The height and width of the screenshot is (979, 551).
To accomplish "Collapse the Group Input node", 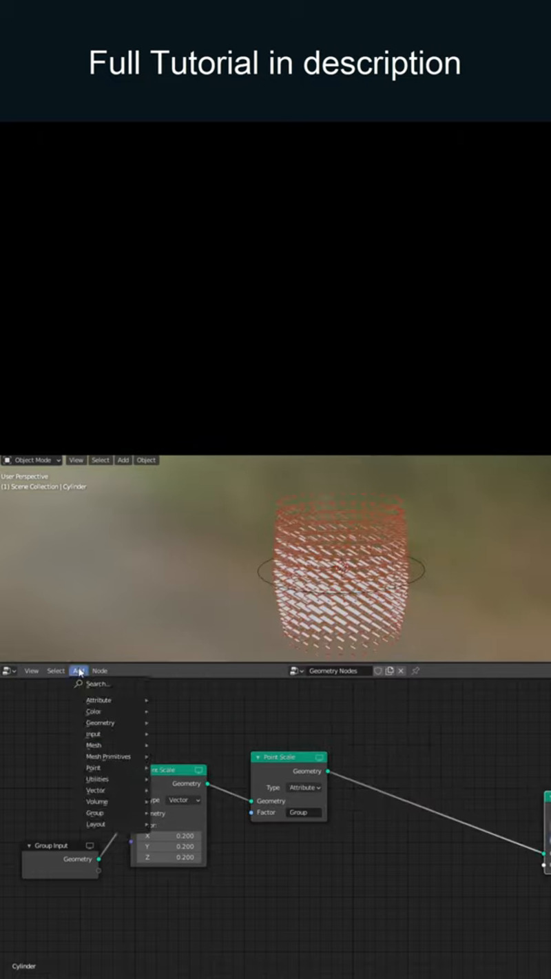I will click(30, 845).
